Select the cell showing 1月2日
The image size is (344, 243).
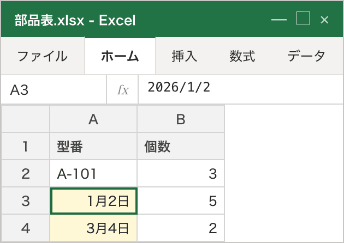click(94, 201)
